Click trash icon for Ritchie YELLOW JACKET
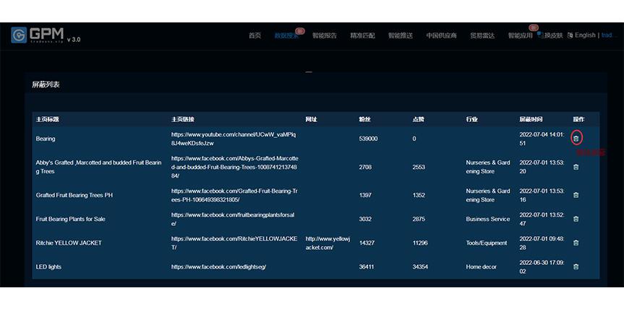The height and width of the screenshot is (309, 624). [576, 243]
